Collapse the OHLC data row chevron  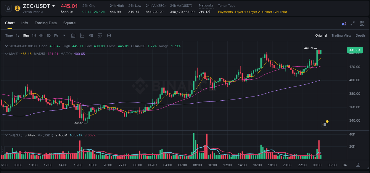coord(6,46)
